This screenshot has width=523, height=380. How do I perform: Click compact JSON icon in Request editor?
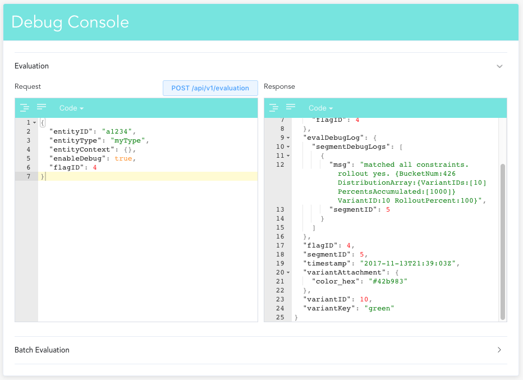[x=42, y=107]
